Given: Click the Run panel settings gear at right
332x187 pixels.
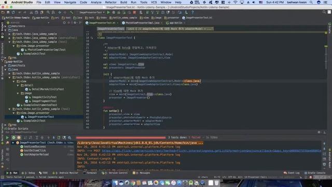Looking at the screenshot, I should 319,132.
